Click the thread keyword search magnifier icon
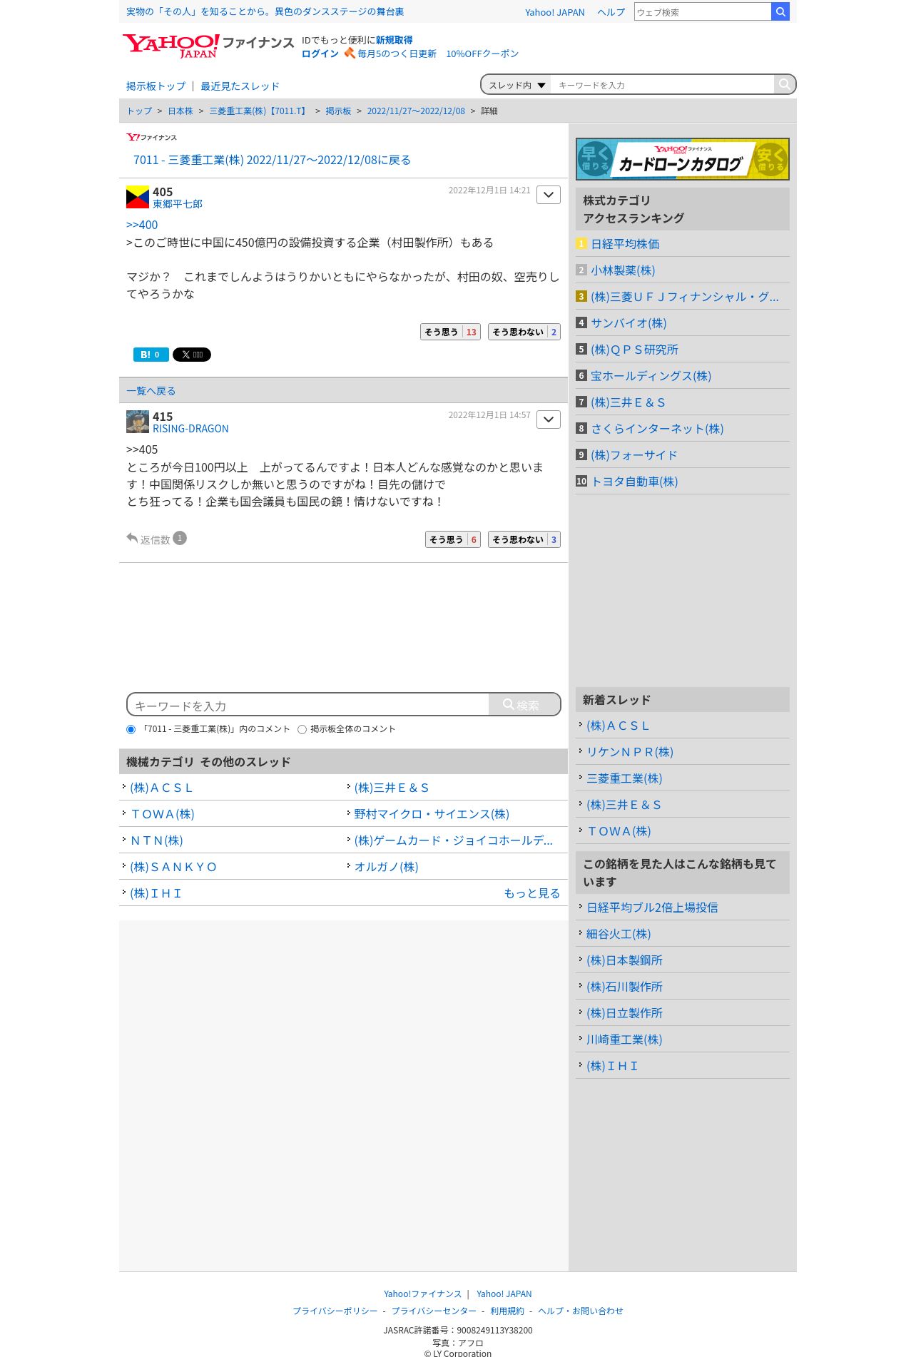This screenshot has width=916, height=1357. coord(784,84)
